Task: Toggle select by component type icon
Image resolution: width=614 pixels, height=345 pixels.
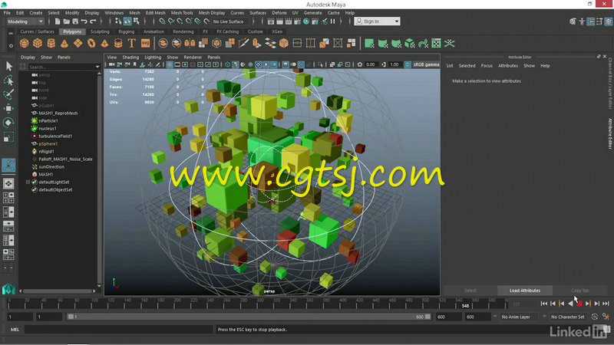Action: coord(137,21)
